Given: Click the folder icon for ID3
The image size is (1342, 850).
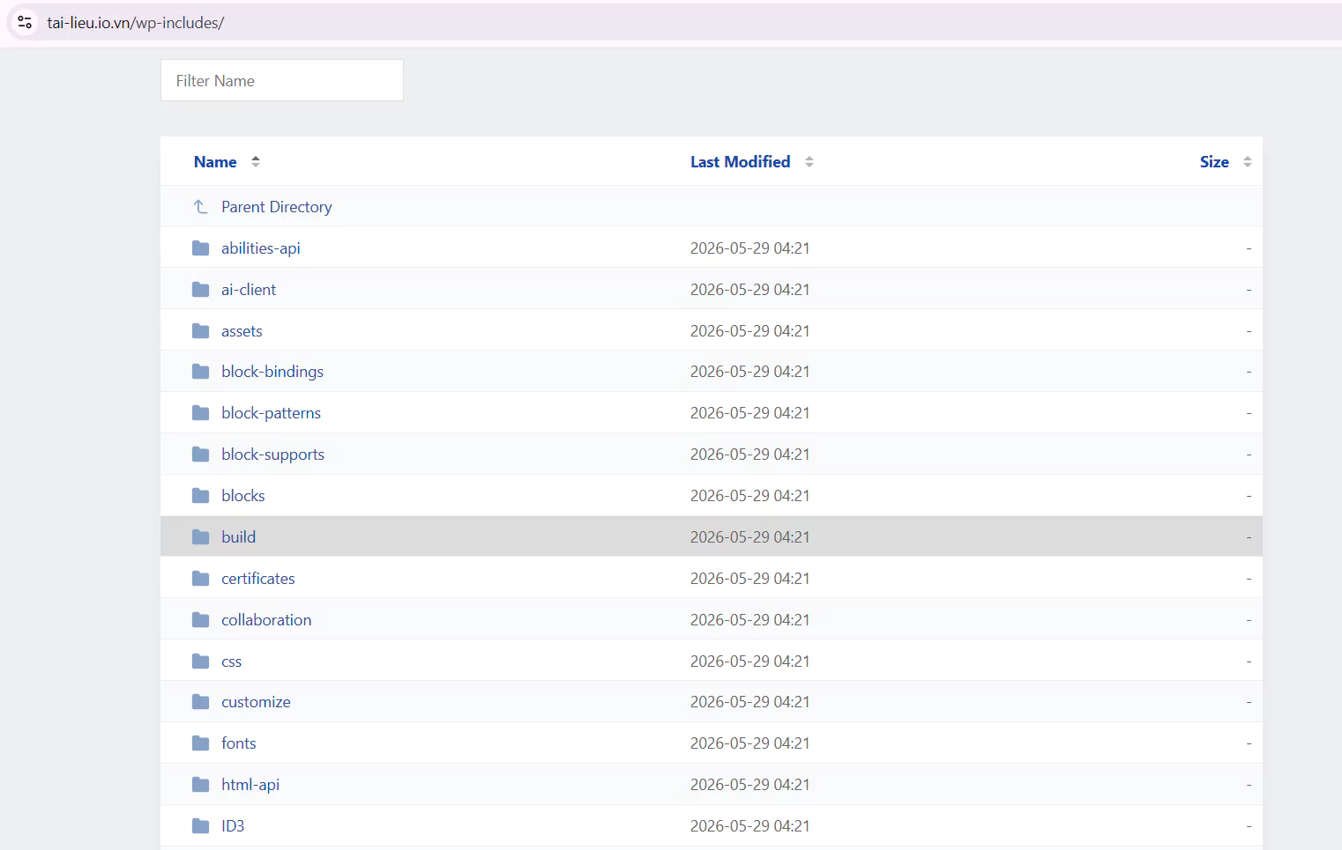Looking at the screenshot, I should point(201,826).
